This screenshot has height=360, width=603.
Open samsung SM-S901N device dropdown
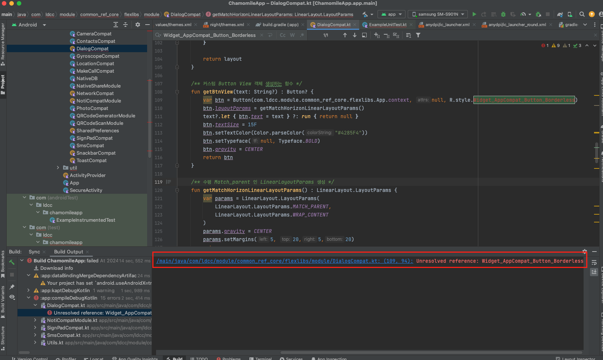point(438,14)
